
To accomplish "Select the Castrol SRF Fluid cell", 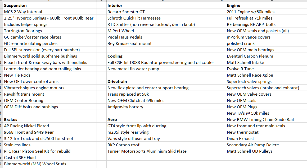I will 50,158.
